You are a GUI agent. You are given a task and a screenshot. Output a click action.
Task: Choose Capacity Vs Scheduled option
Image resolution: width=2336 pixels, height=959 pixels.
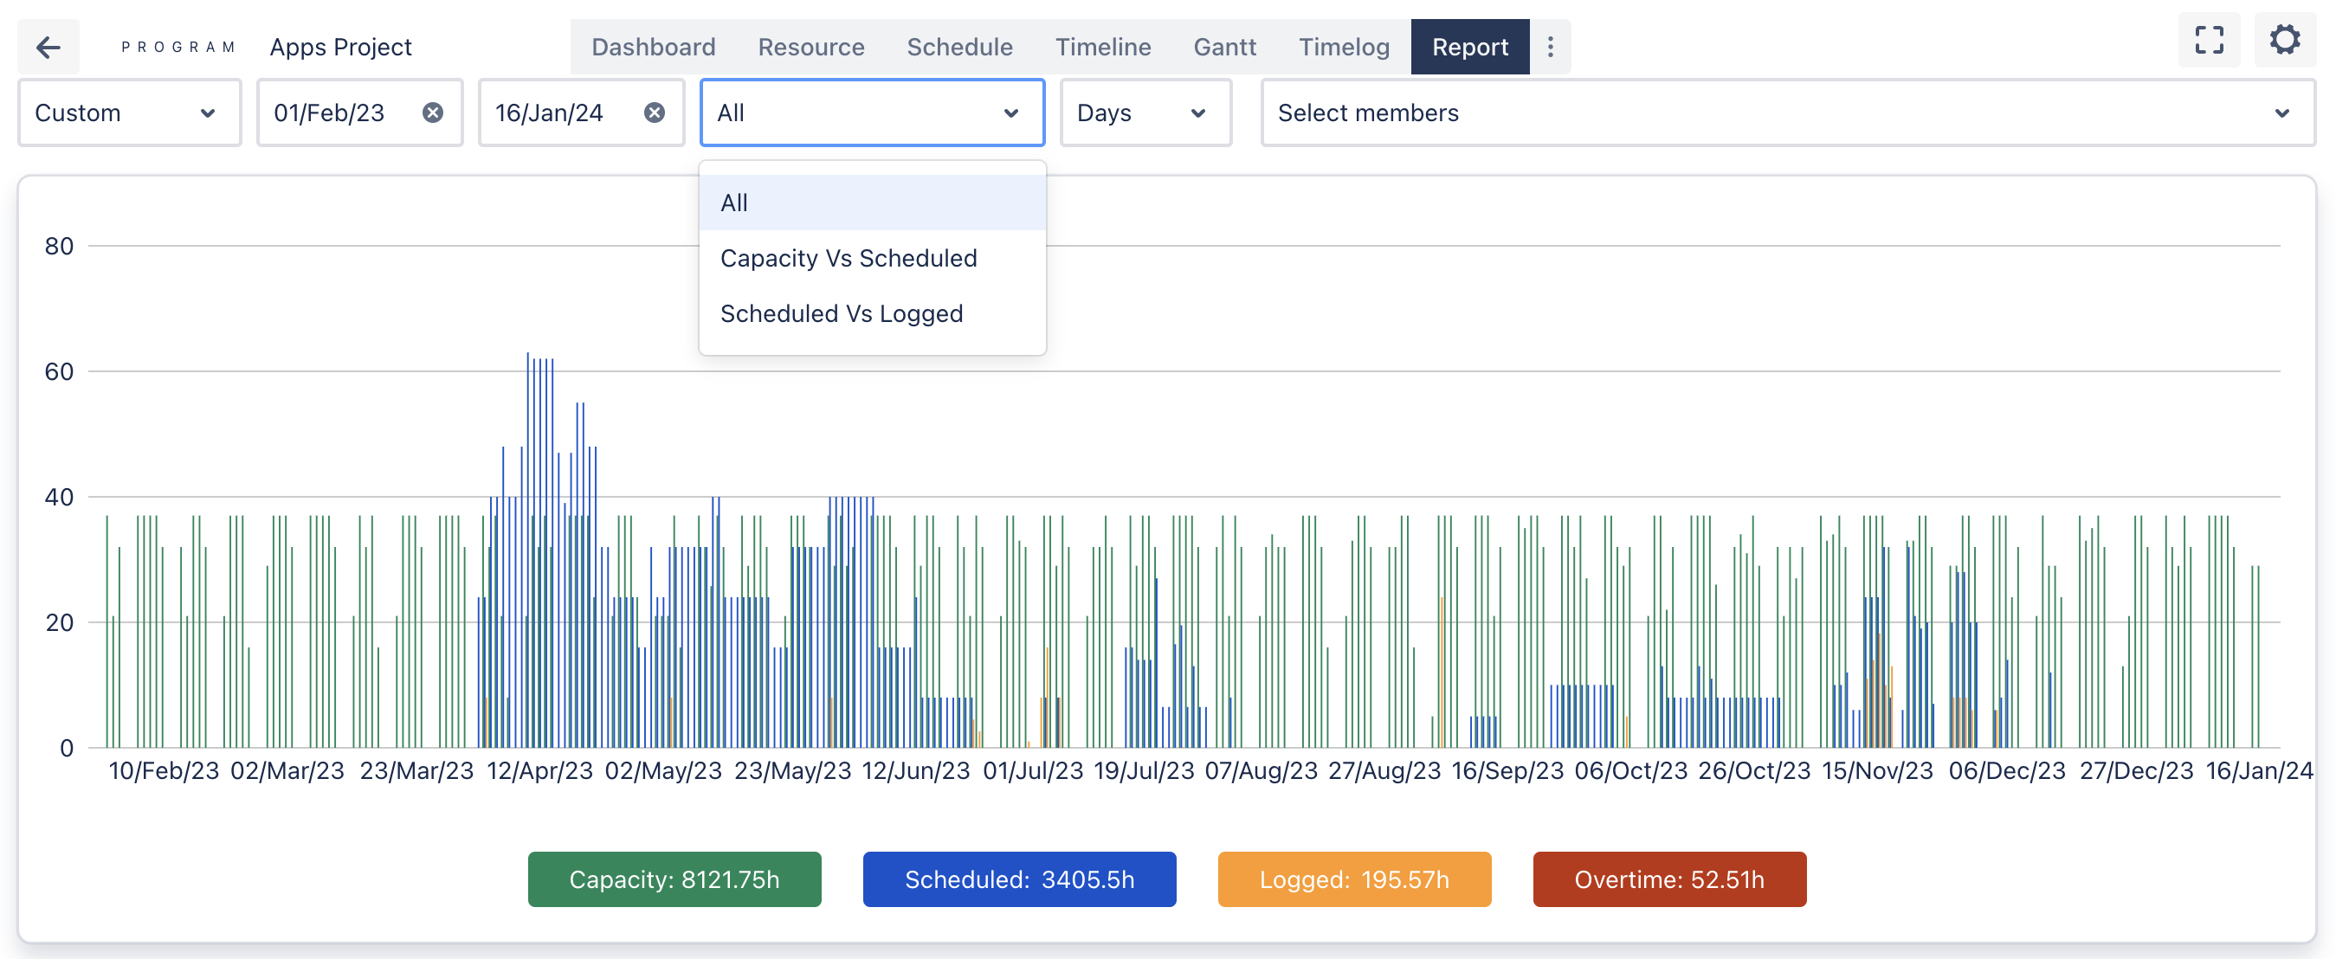point(848,258)
